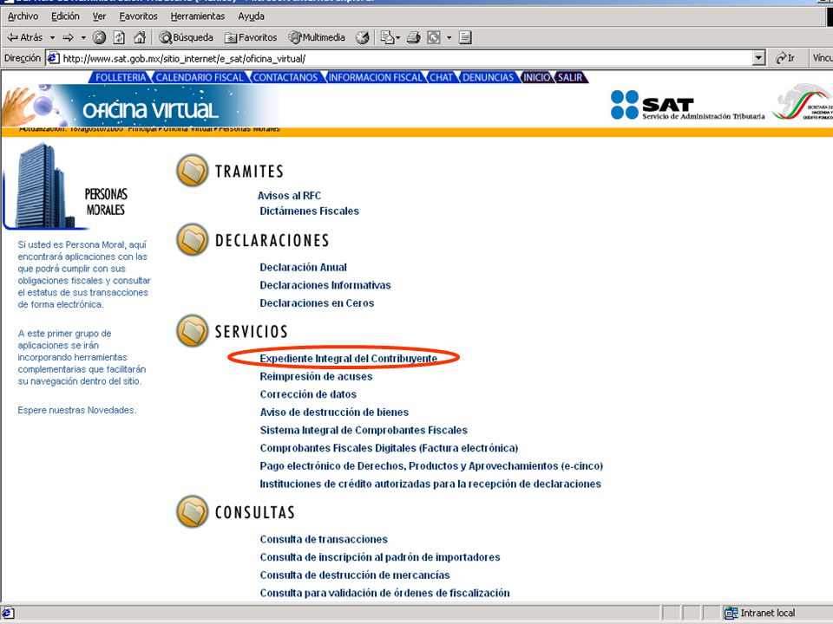The height and width of the screenshot is (624, 833).
Task: Open Consulta de destrucción de mercancías link
Action: coord(355,575)
